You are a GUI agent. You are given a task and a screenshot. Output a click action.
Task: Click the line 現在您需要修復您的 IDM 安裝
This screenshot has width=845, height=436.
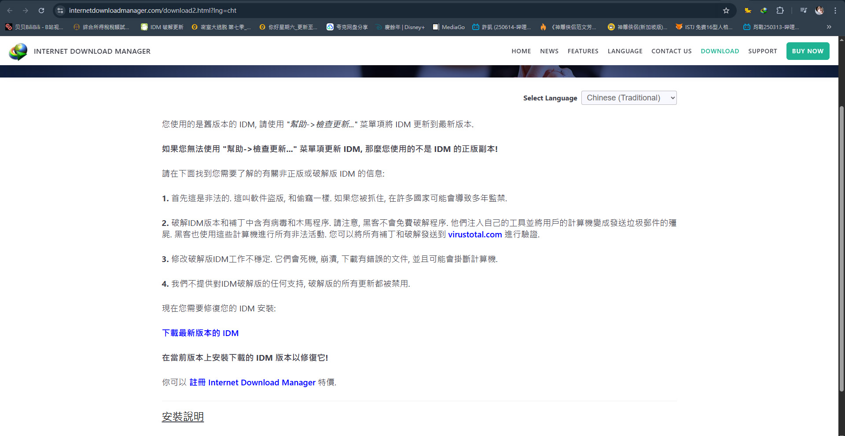219,309
